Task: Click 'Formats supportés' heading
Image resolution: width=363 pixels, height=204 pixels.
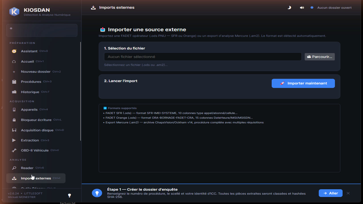Action: [122, 108]
